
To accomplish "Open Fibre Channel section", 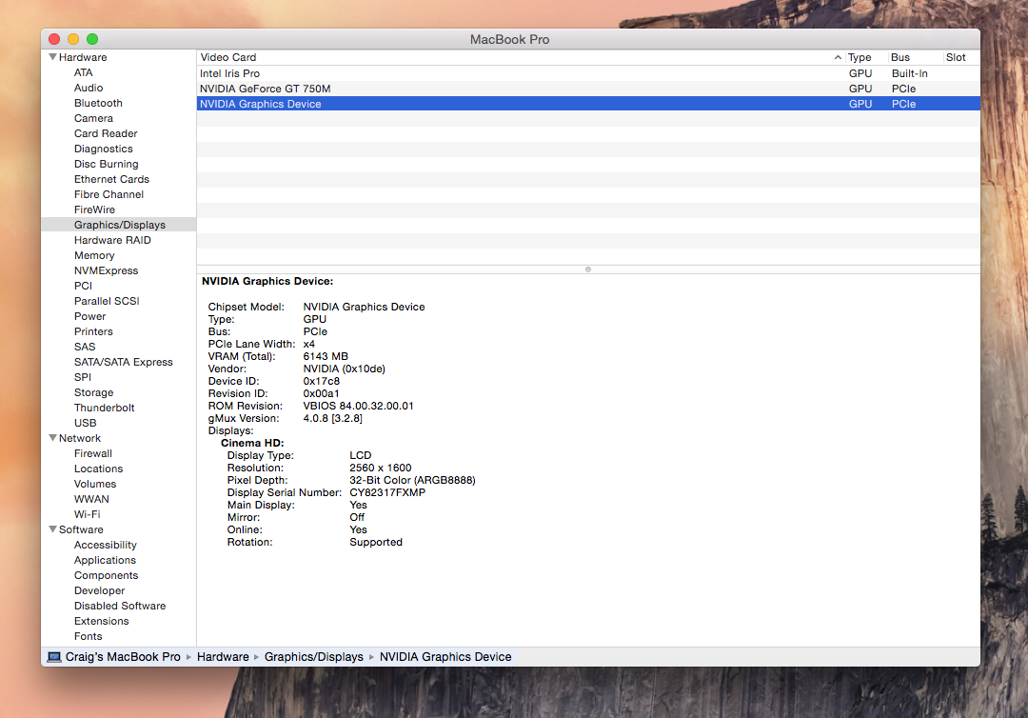I will (x=109, y=194).
